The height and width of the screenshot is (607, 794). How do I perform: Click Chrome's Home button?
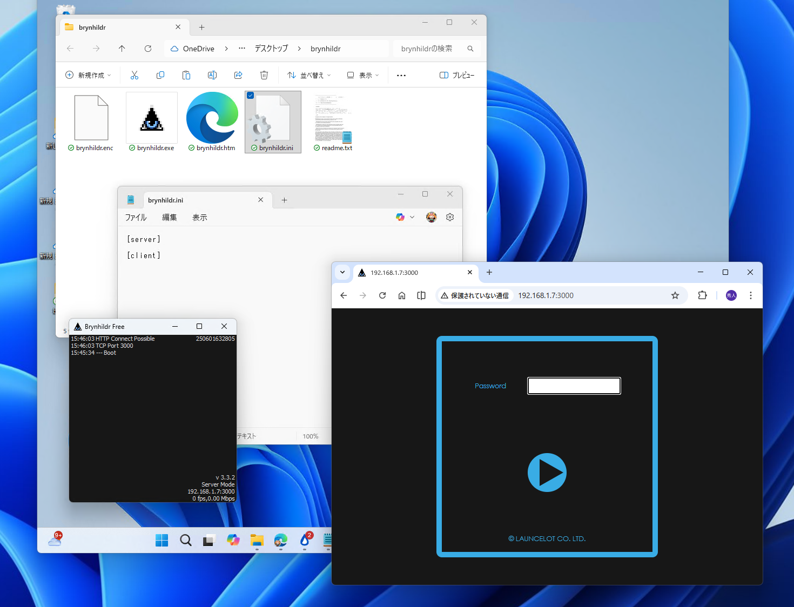tap(402, 295)
